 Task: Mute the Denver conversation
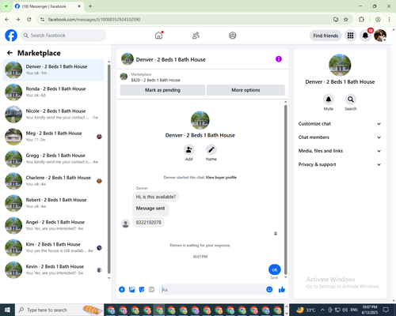(329, 100)
